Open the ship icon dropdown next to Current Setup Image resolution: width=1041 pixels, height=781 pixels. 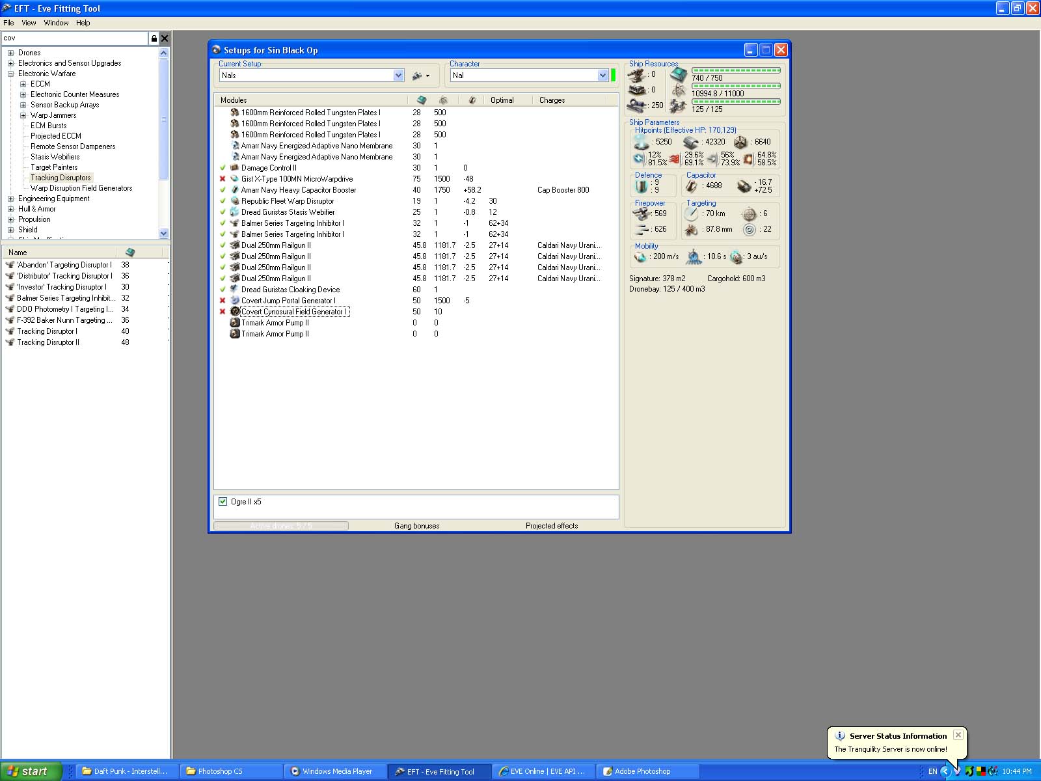pyautogui.click(x=422, y=75)
